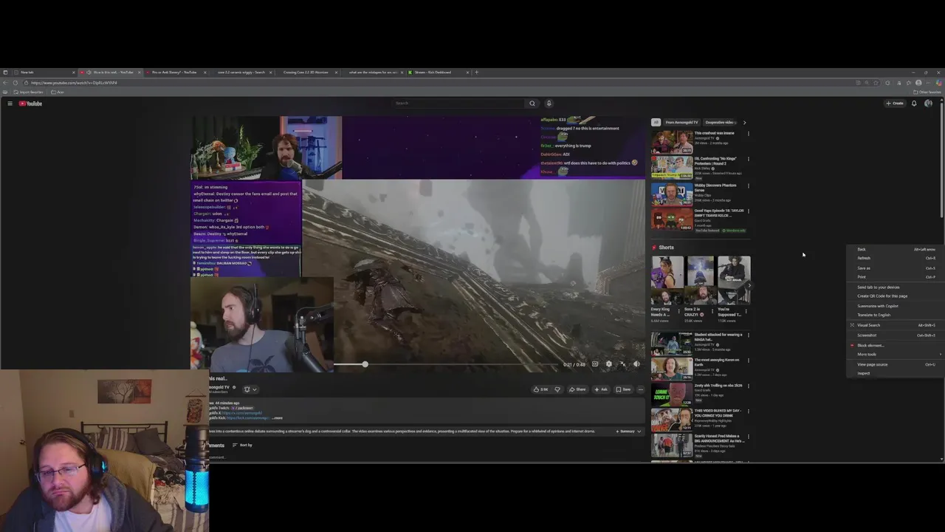Open the more actions ellipsis below video
945x532 pixels.
(x=641, y=389)
